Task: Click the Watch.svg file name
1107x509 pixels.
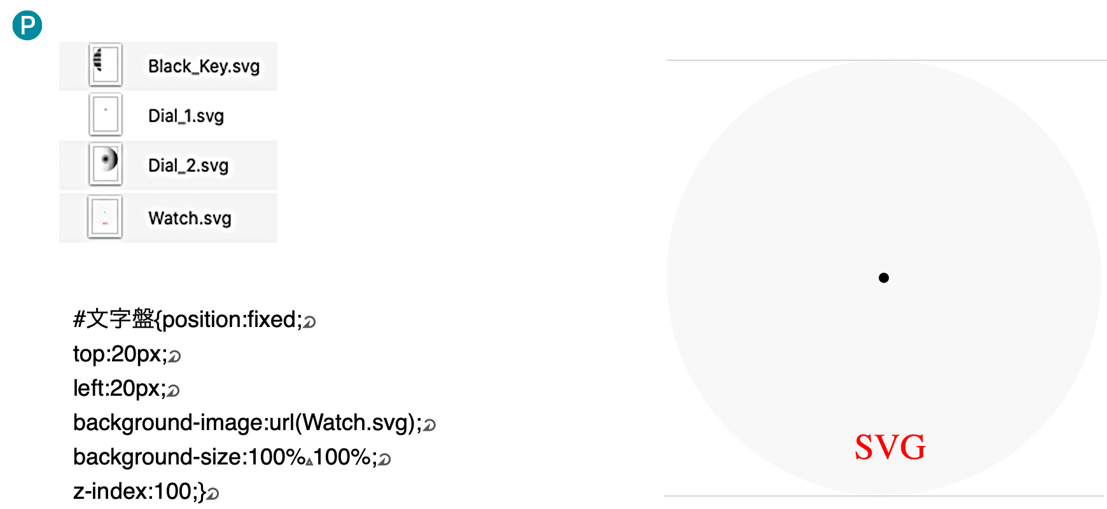Action: (x=190, y=218)
